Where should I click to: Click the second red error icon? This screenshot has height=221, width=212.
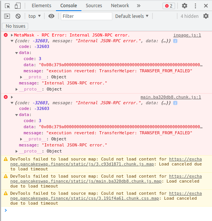6,97
